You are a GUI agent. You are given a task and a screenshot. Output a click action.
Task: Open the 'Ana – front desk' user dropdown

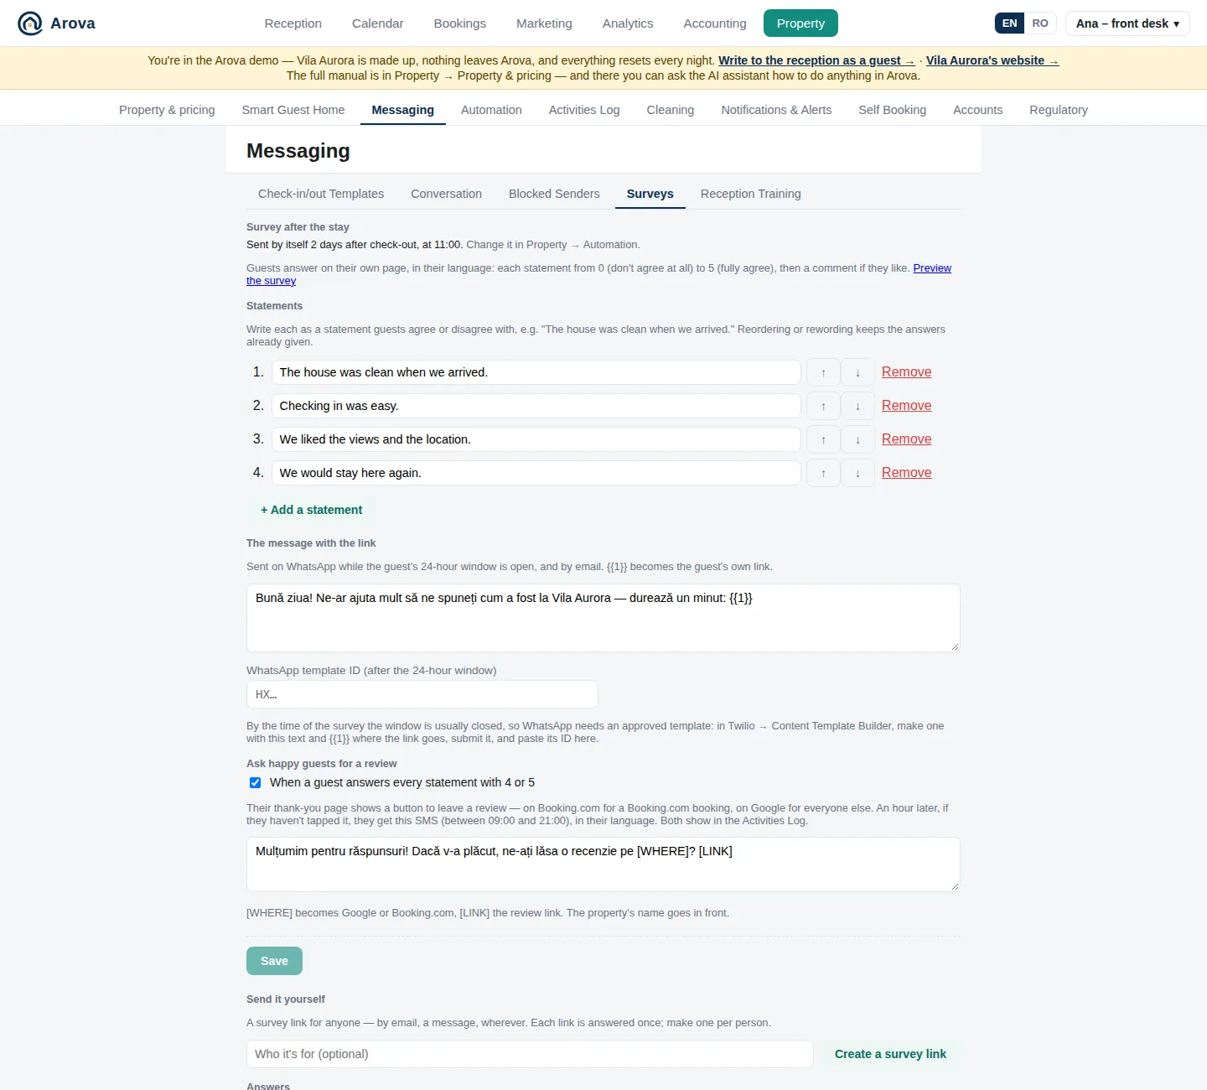pos(1127,23)
